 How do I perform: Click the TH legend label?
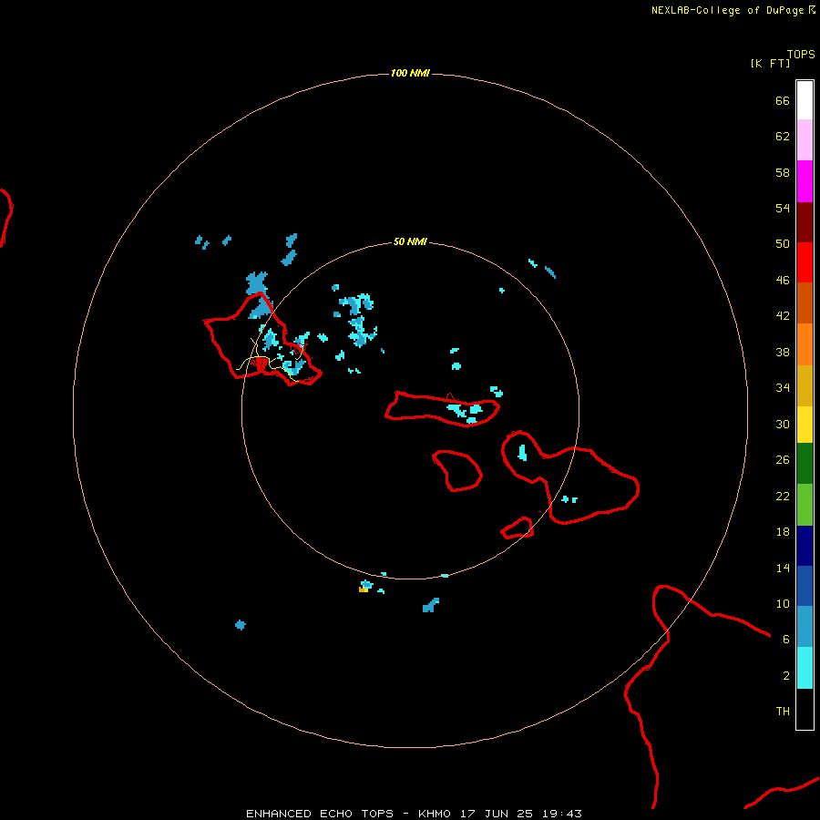783,712
